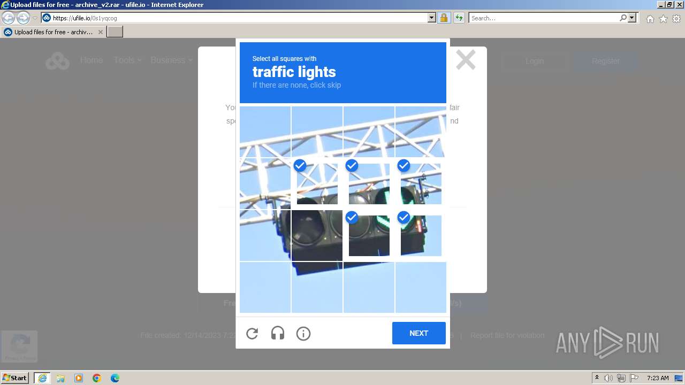Launch Chrome from the taskbar
This screenshot has height=385, width=685.
point(97,378)
